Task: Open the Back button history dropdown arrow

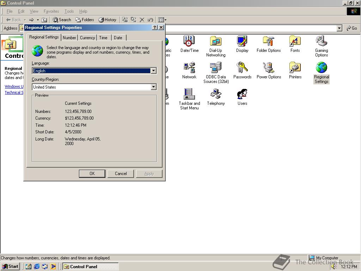Action: click(25, 20)
